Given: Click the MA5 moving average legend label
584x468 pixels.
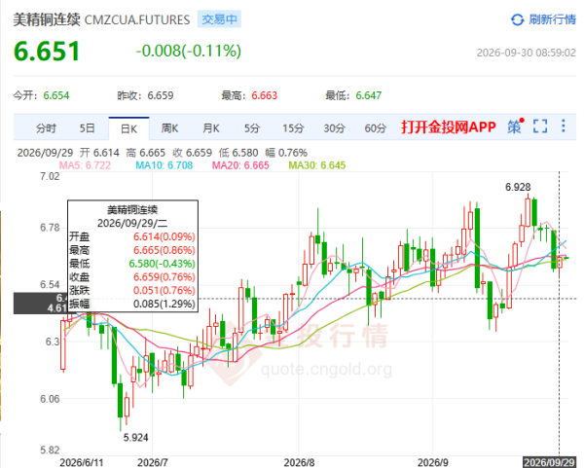Looking at the screenshot, I should click(85, 165).
